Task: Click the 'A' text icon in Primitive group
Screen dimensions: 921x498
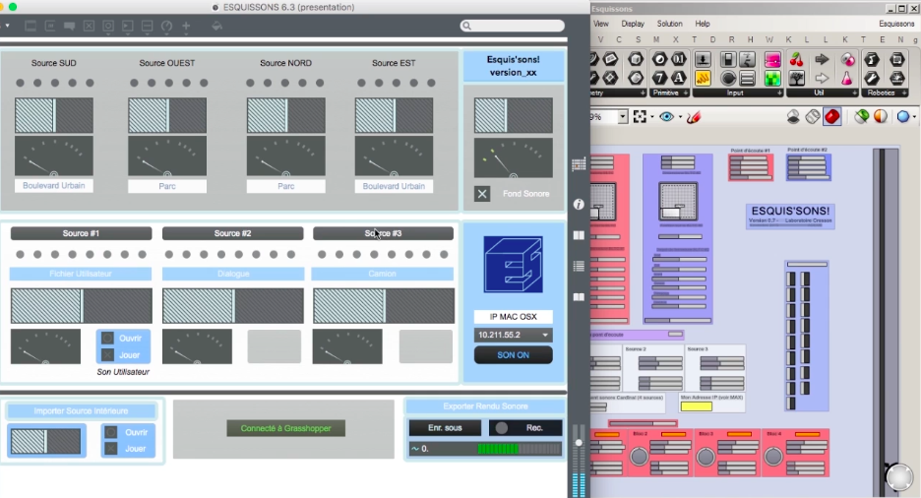Action: [679, 78]
